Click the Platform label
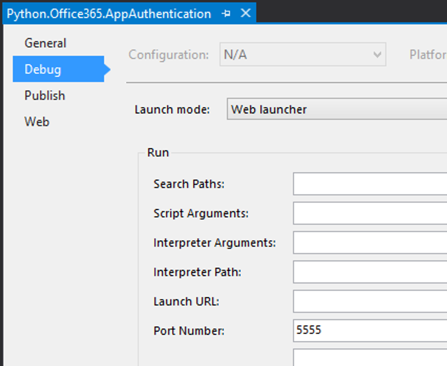The height and width of the screenshot is (366, 447). coord(427,55)
